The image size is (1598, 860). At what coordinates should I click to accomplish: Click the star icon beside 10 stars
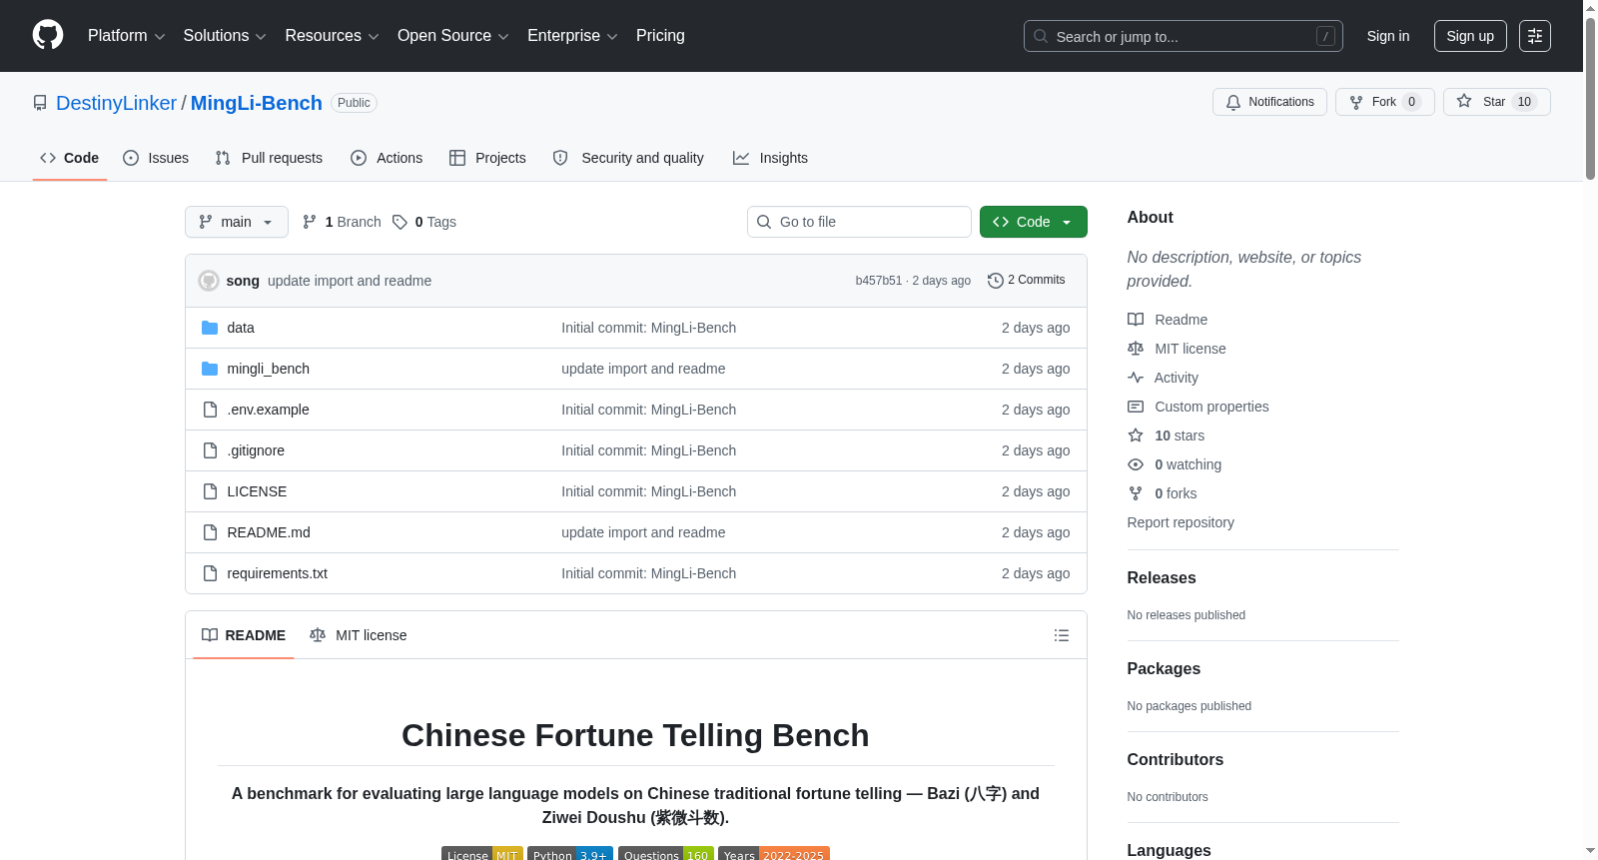1136,435
